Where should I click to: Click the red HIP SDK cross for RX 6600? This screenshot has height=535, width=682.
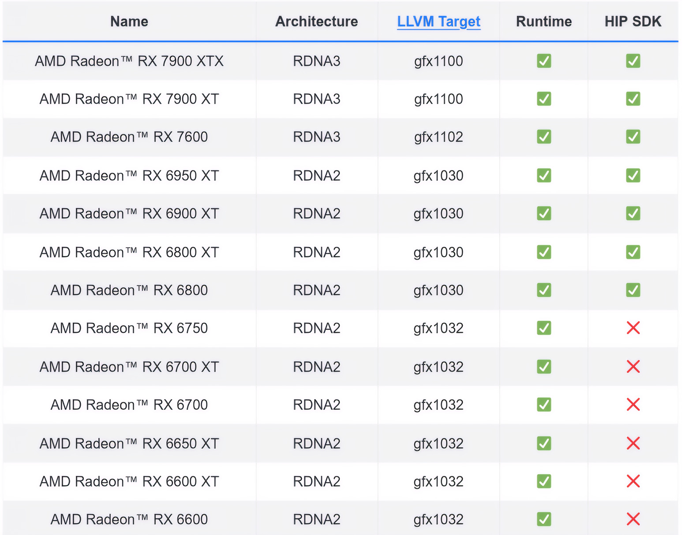tap(633, 519)
